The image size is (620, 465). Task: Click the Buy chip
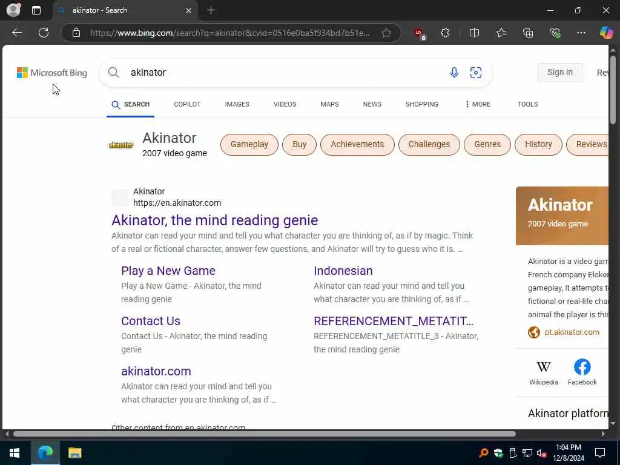[299, 144]
